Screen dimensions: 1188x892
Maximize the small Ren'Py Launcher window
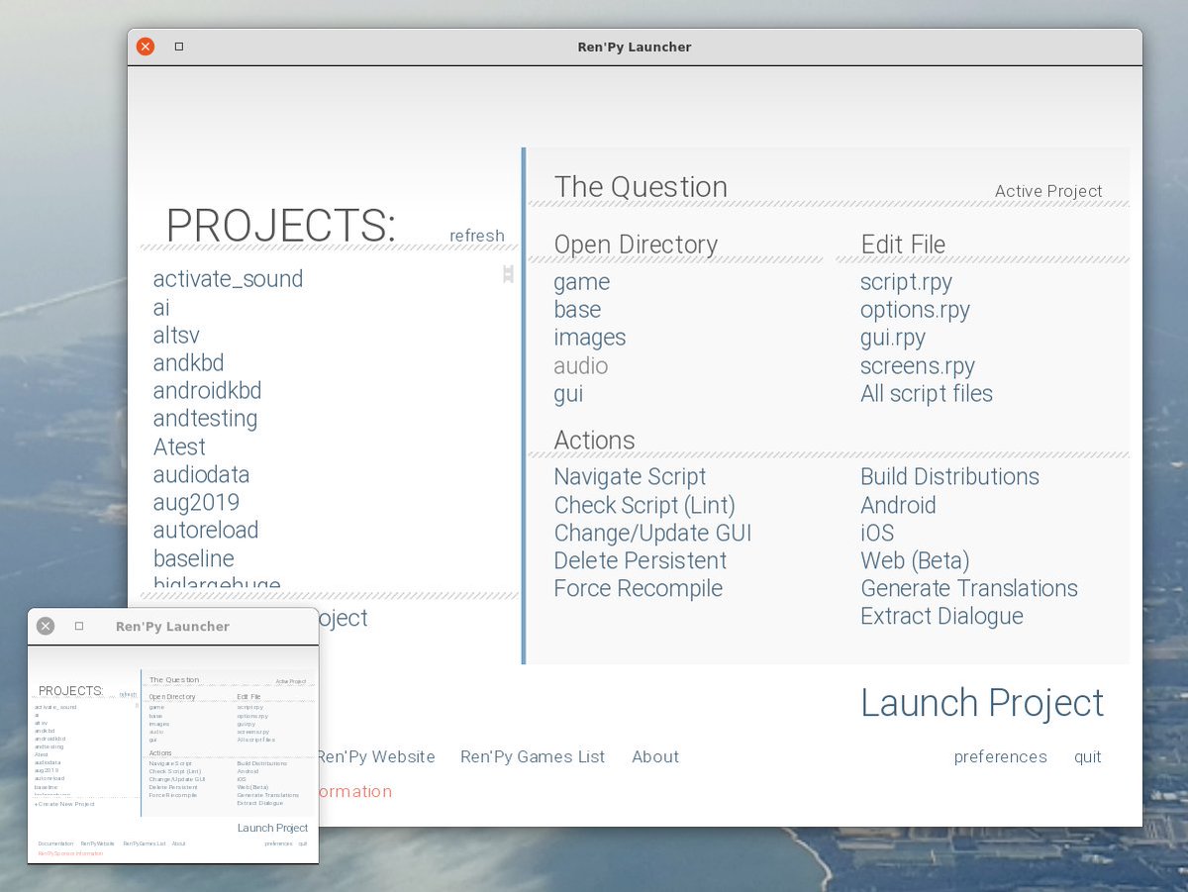(79, 626)
